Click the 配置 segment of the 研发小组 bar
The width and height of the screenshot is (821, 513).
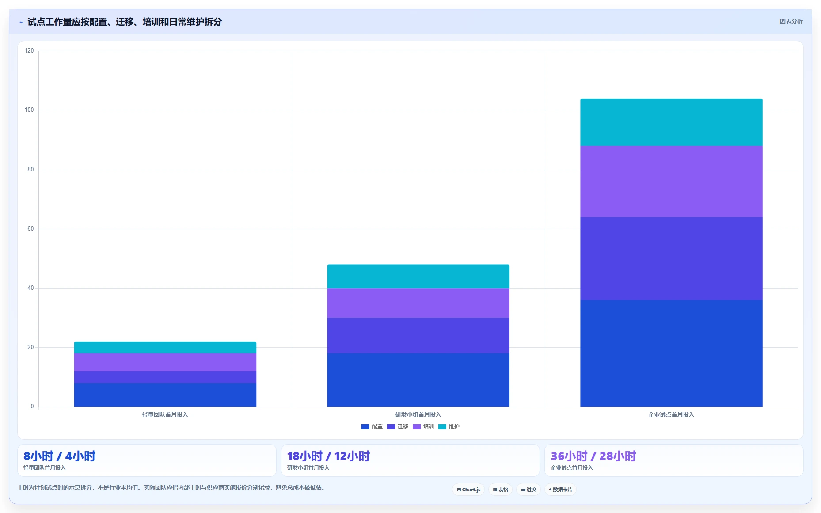pos(418,380)
